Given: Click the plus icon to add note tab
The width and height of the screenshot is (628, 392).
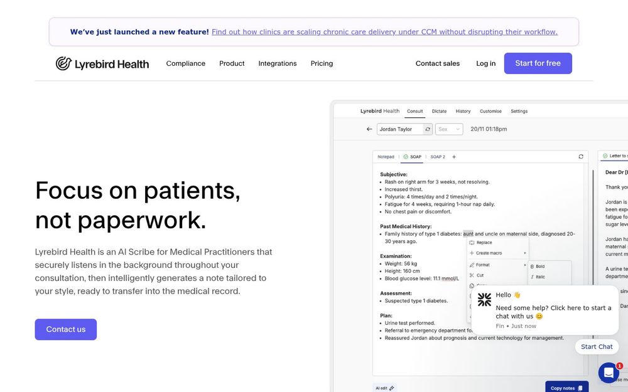Looking at the screenshot, I should [x=454, y=157].
